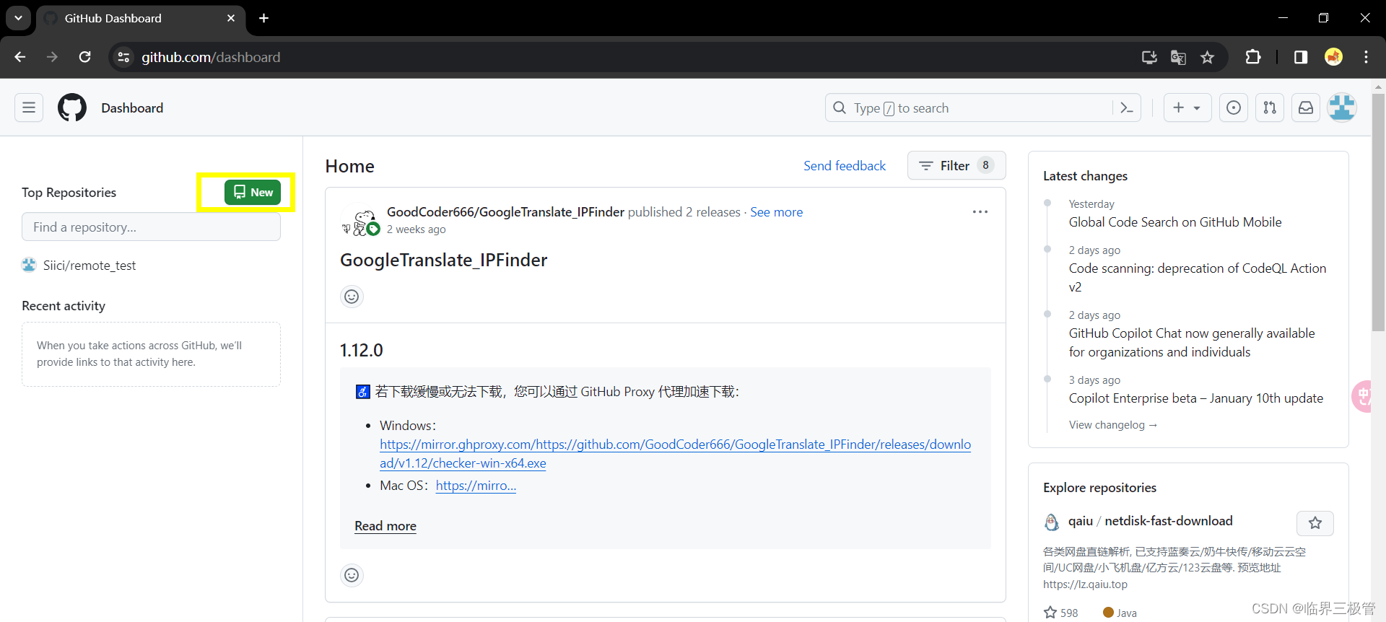The image size is (1386, 622).
Task: Go back in browser history
Action: 20,57
